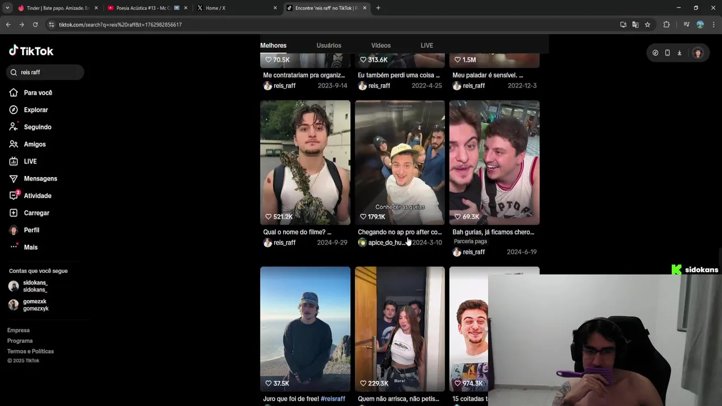Click the 'Eu também perdi uma coisa ...' caption
The height and width of the screenshot is (406, 722).
click(x=399, y=75)
